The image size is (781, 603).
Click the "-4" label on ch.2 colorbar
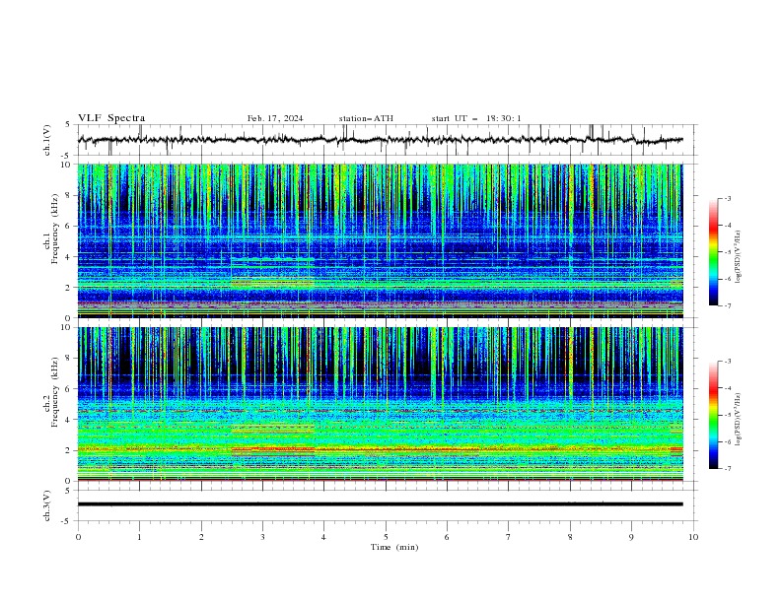coord(728,388)
